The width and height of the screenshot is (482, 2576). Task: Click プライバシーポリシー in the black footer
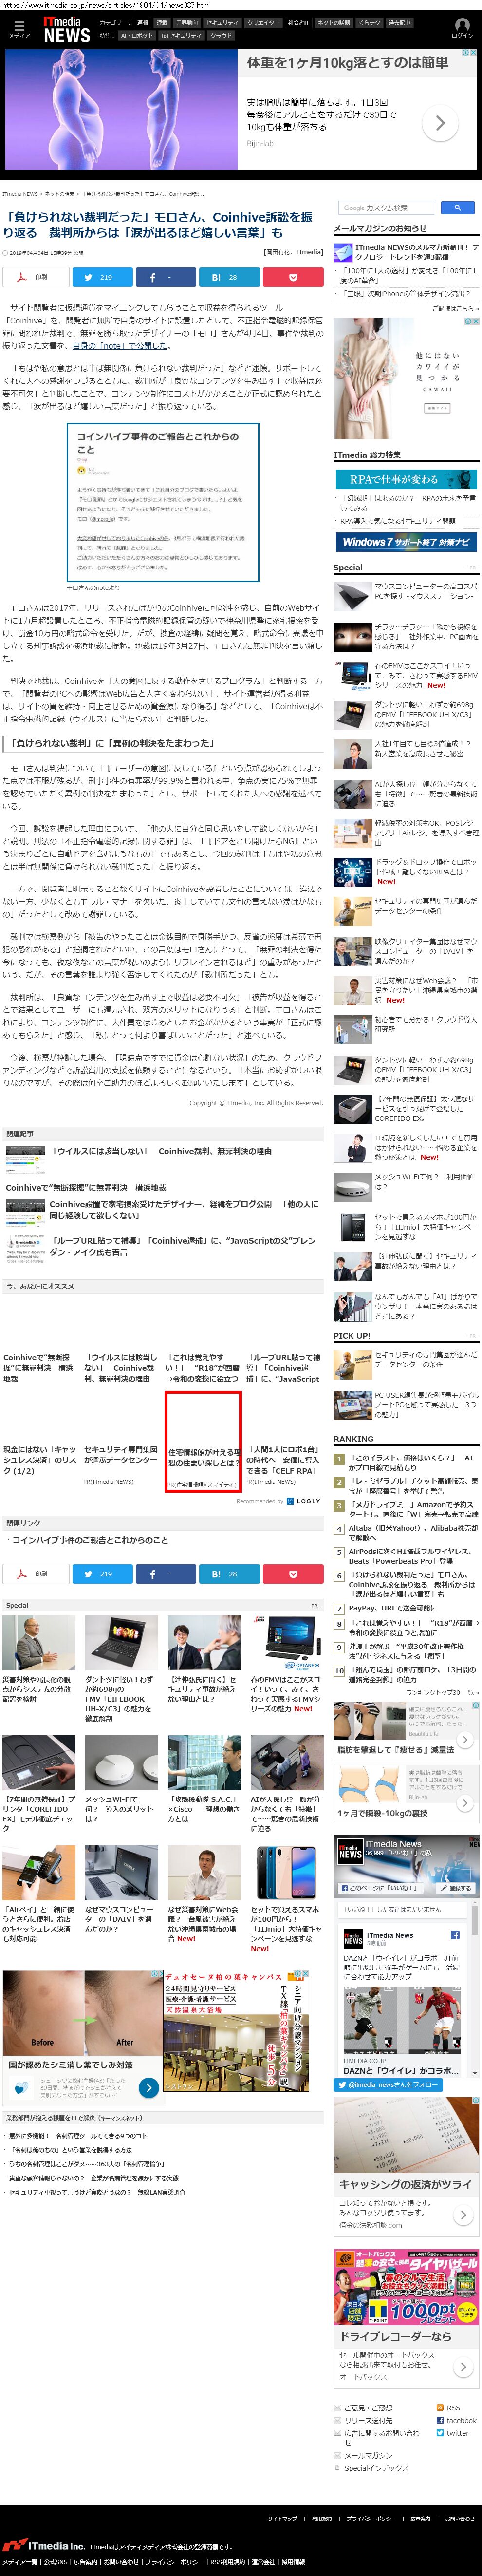click(x=371, y=2518)
